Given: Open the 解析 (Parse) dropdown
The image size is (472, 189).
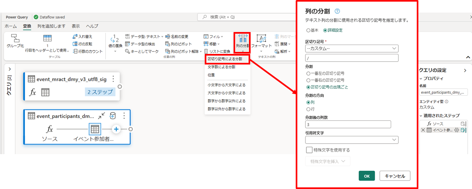Looking at the screenshot, I should pyautogui.click(x=282, y=52).
